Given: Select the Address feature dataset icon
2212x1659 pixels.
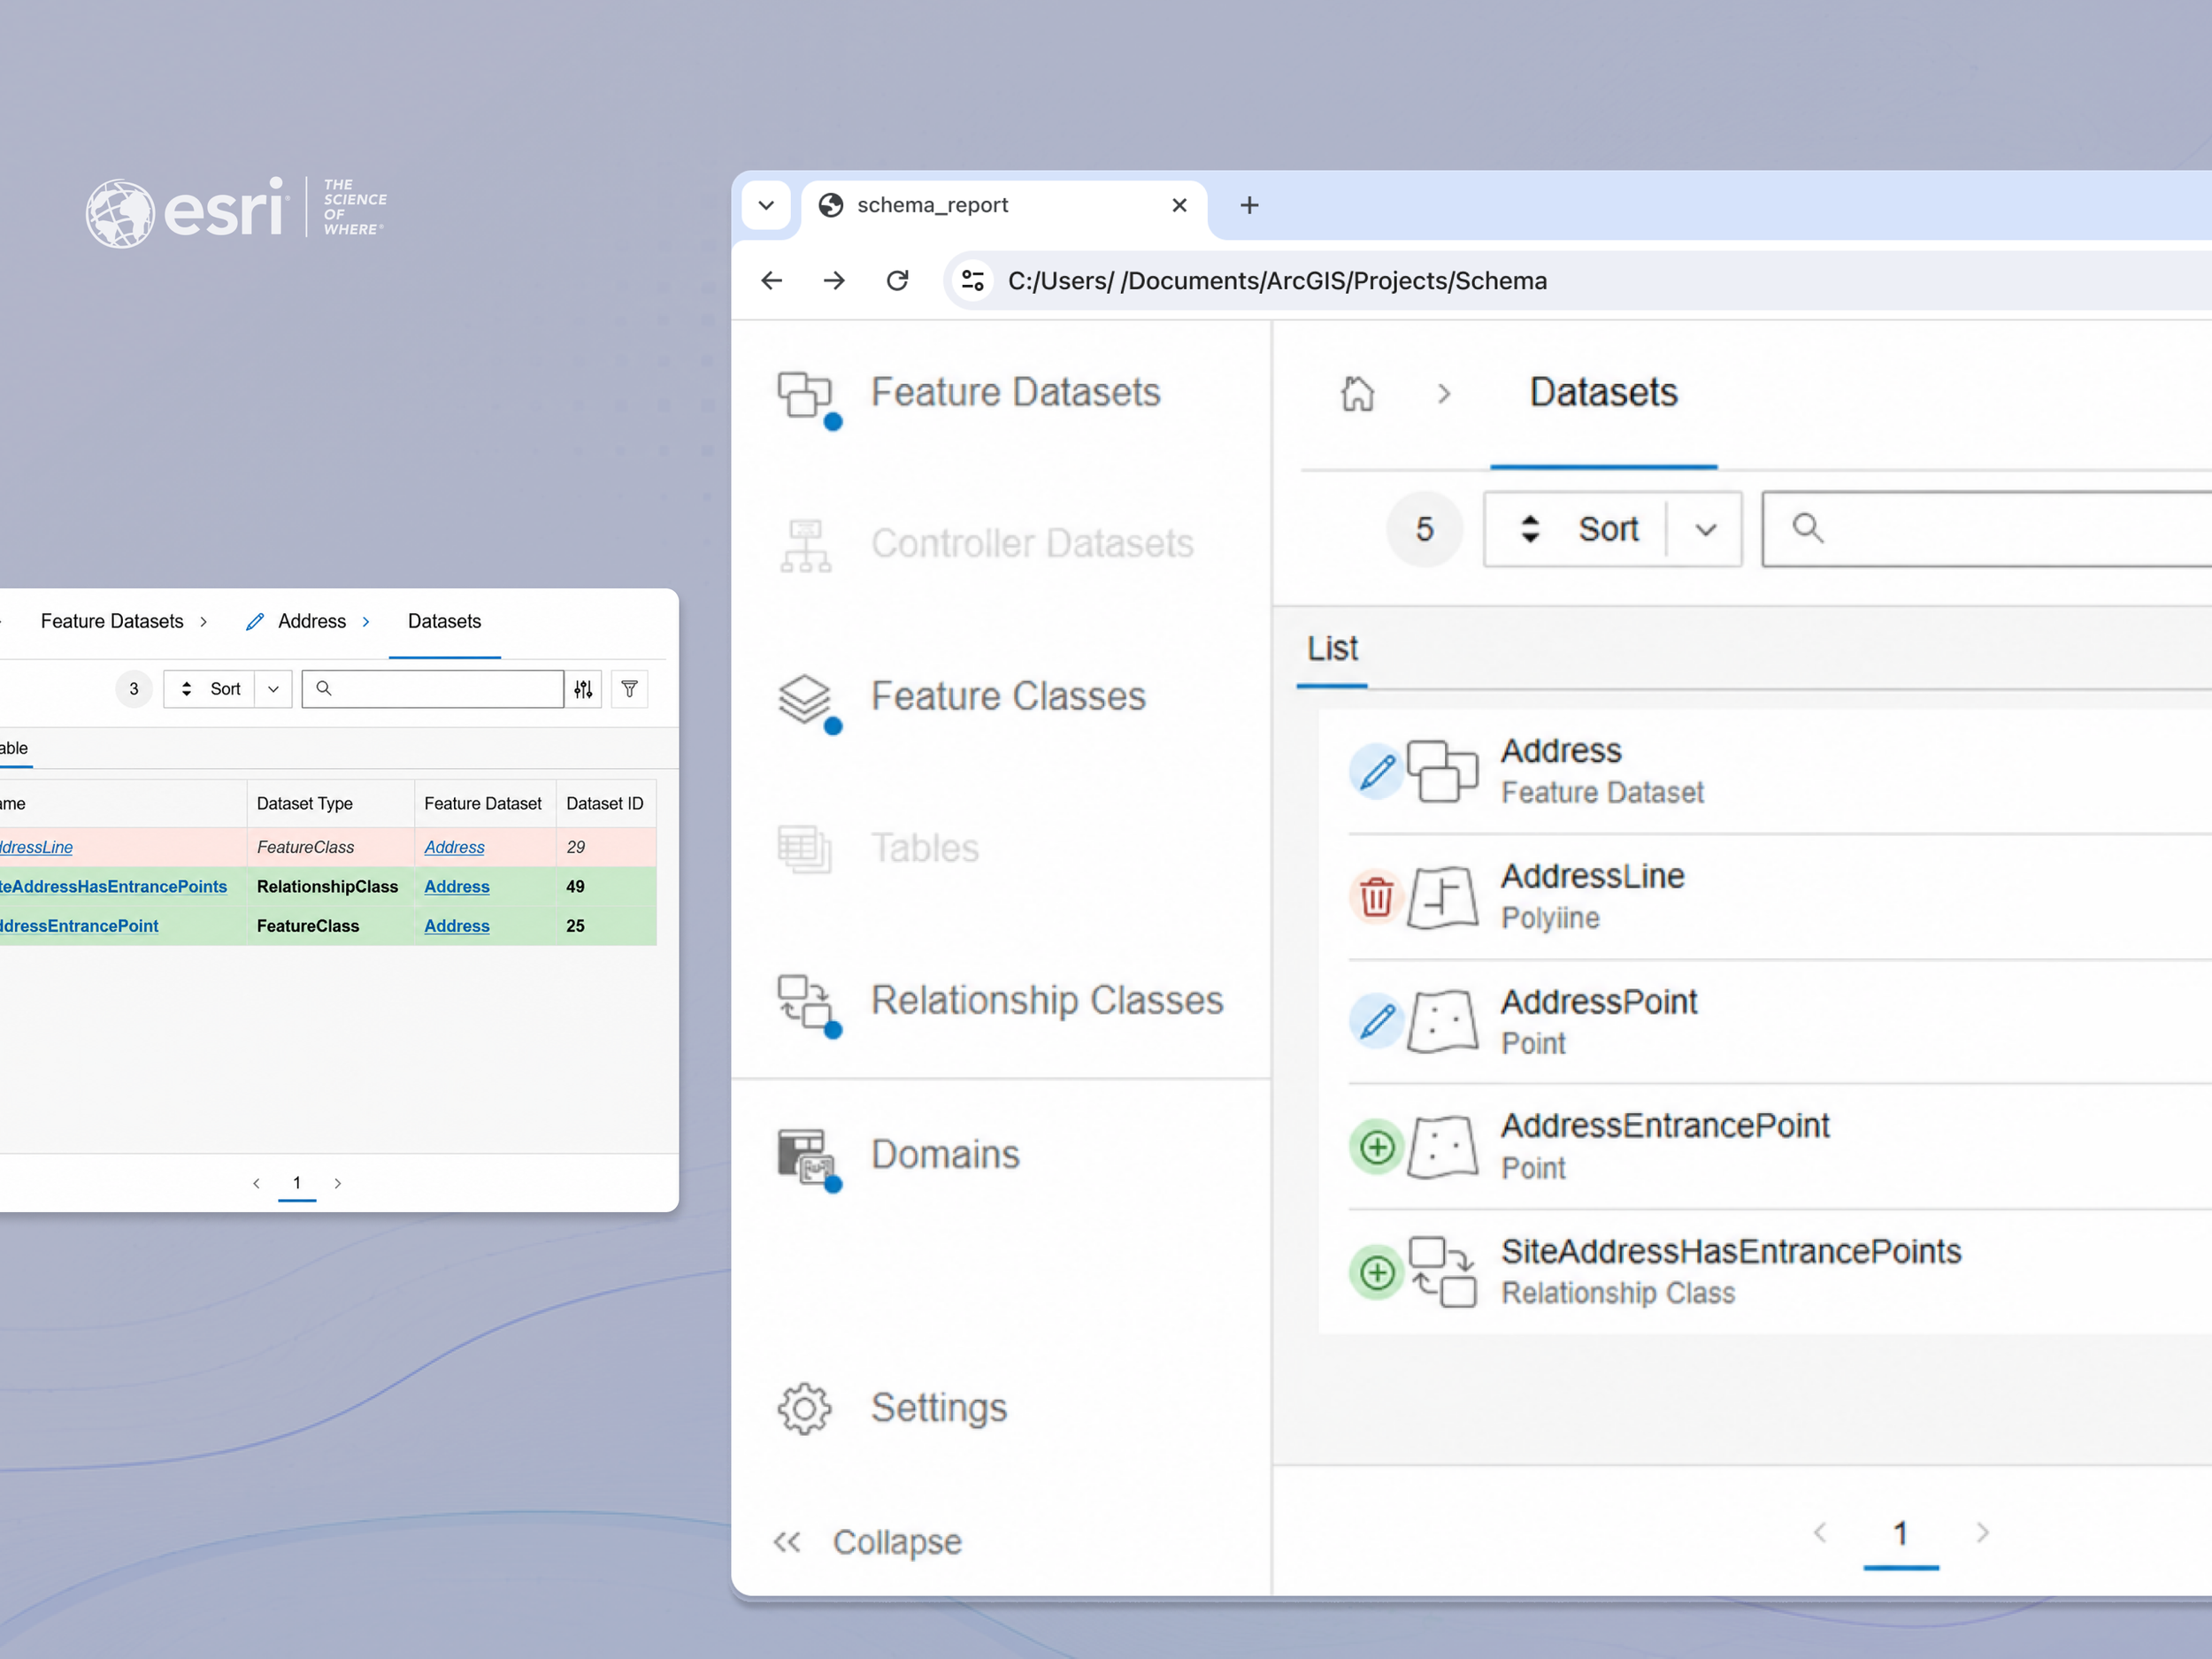Looking at the screenshot, I should tap(1442, 771).
